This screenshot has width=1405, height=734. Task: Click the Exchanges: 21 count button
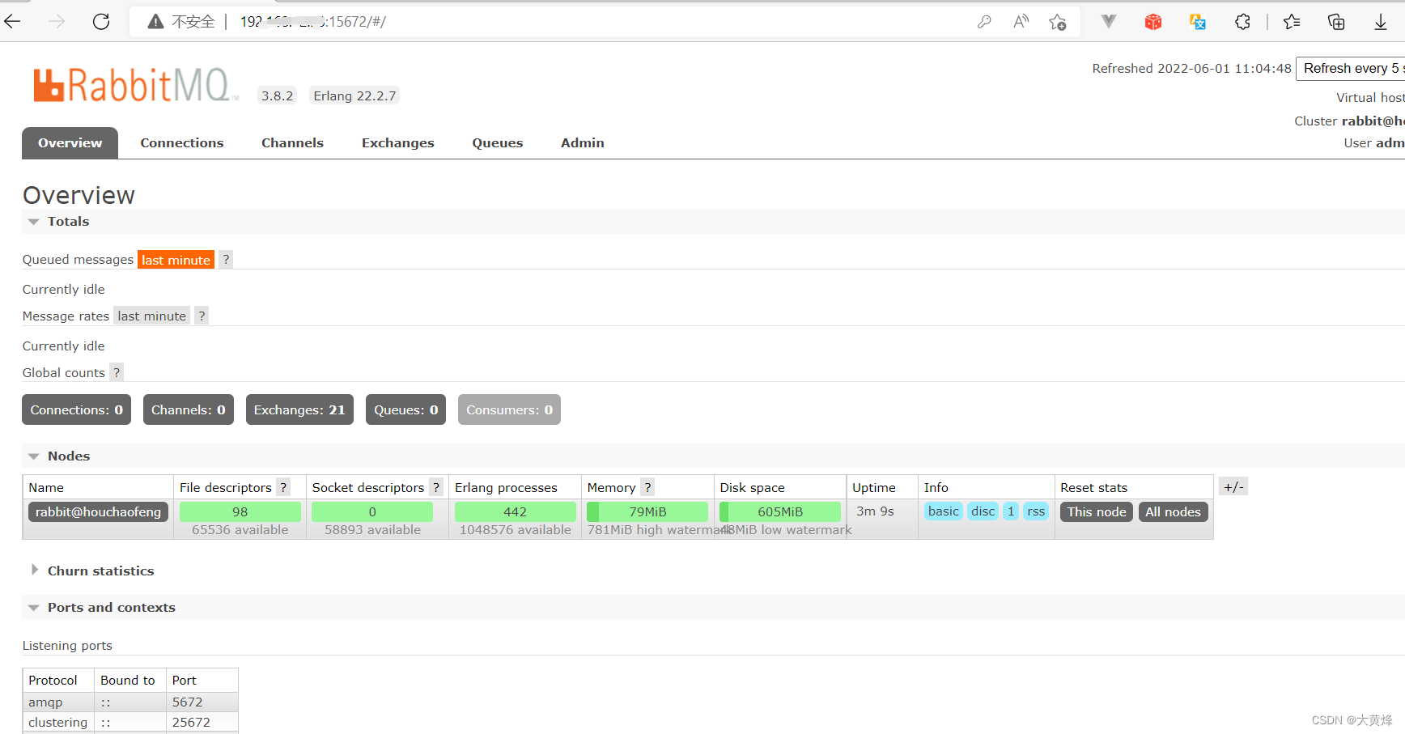tap(299, 409)
